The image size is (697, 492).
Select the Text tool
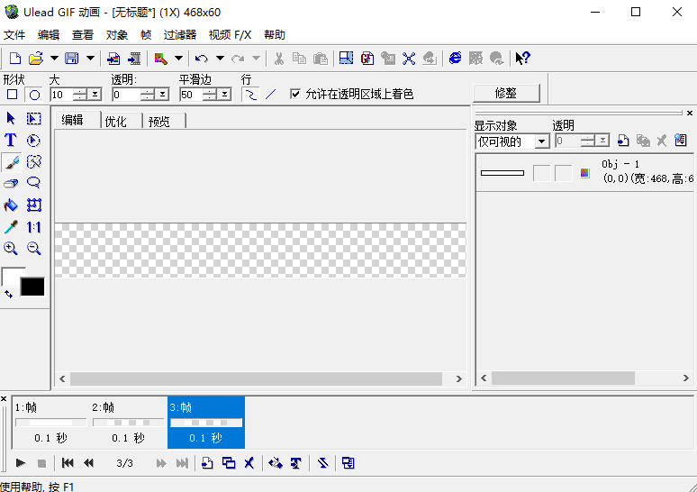[11, 140]
